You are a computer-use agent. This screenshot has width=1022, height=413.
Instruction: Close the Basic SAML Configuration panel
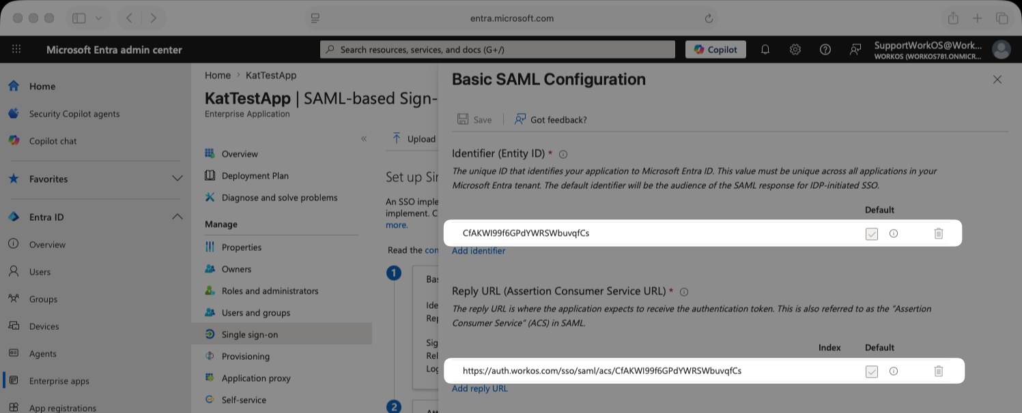tap(997, 79)
